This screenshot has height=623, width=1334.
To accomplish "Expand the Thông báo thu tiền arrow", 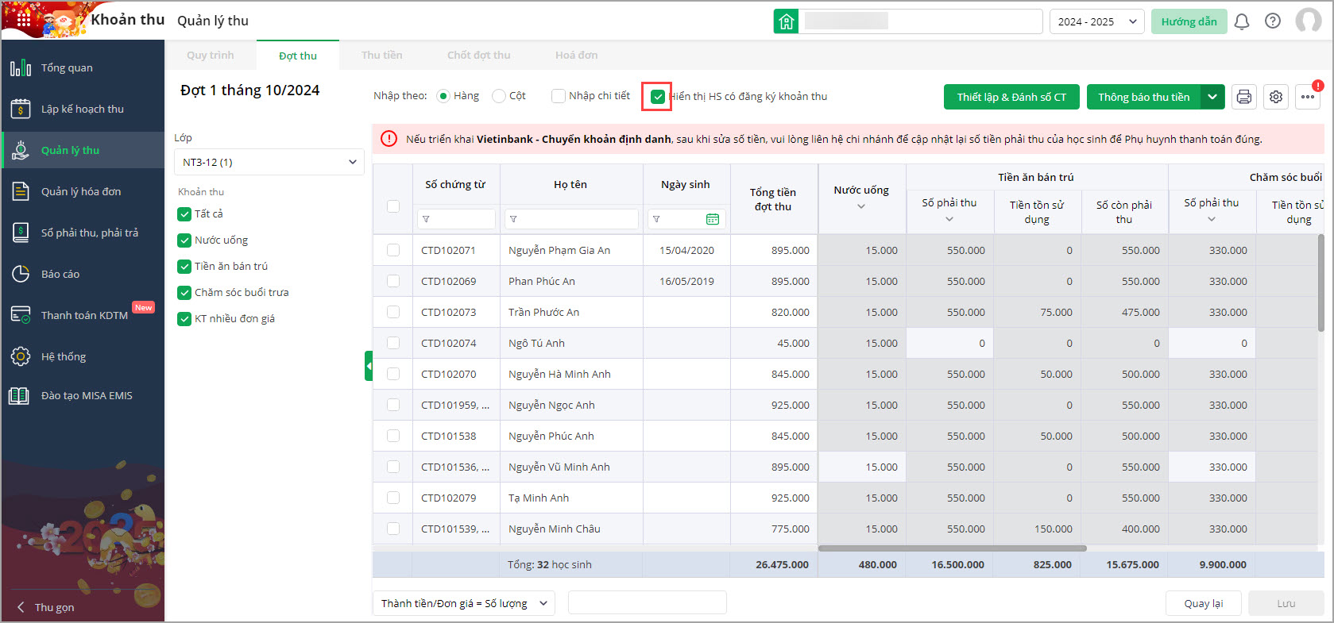I will tap(1212, 97).
